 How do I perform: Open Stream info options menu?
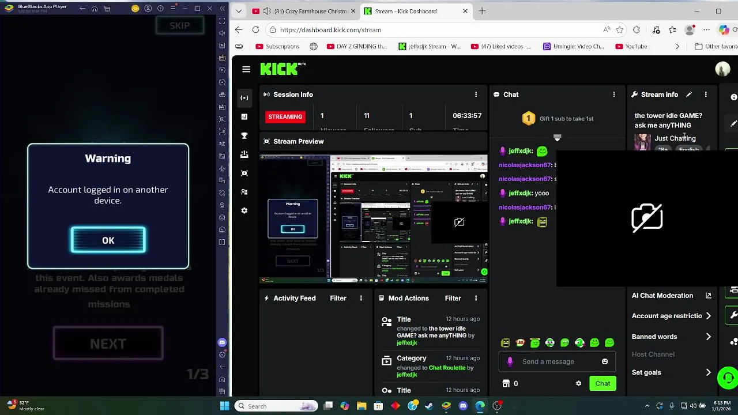(706, 95)
